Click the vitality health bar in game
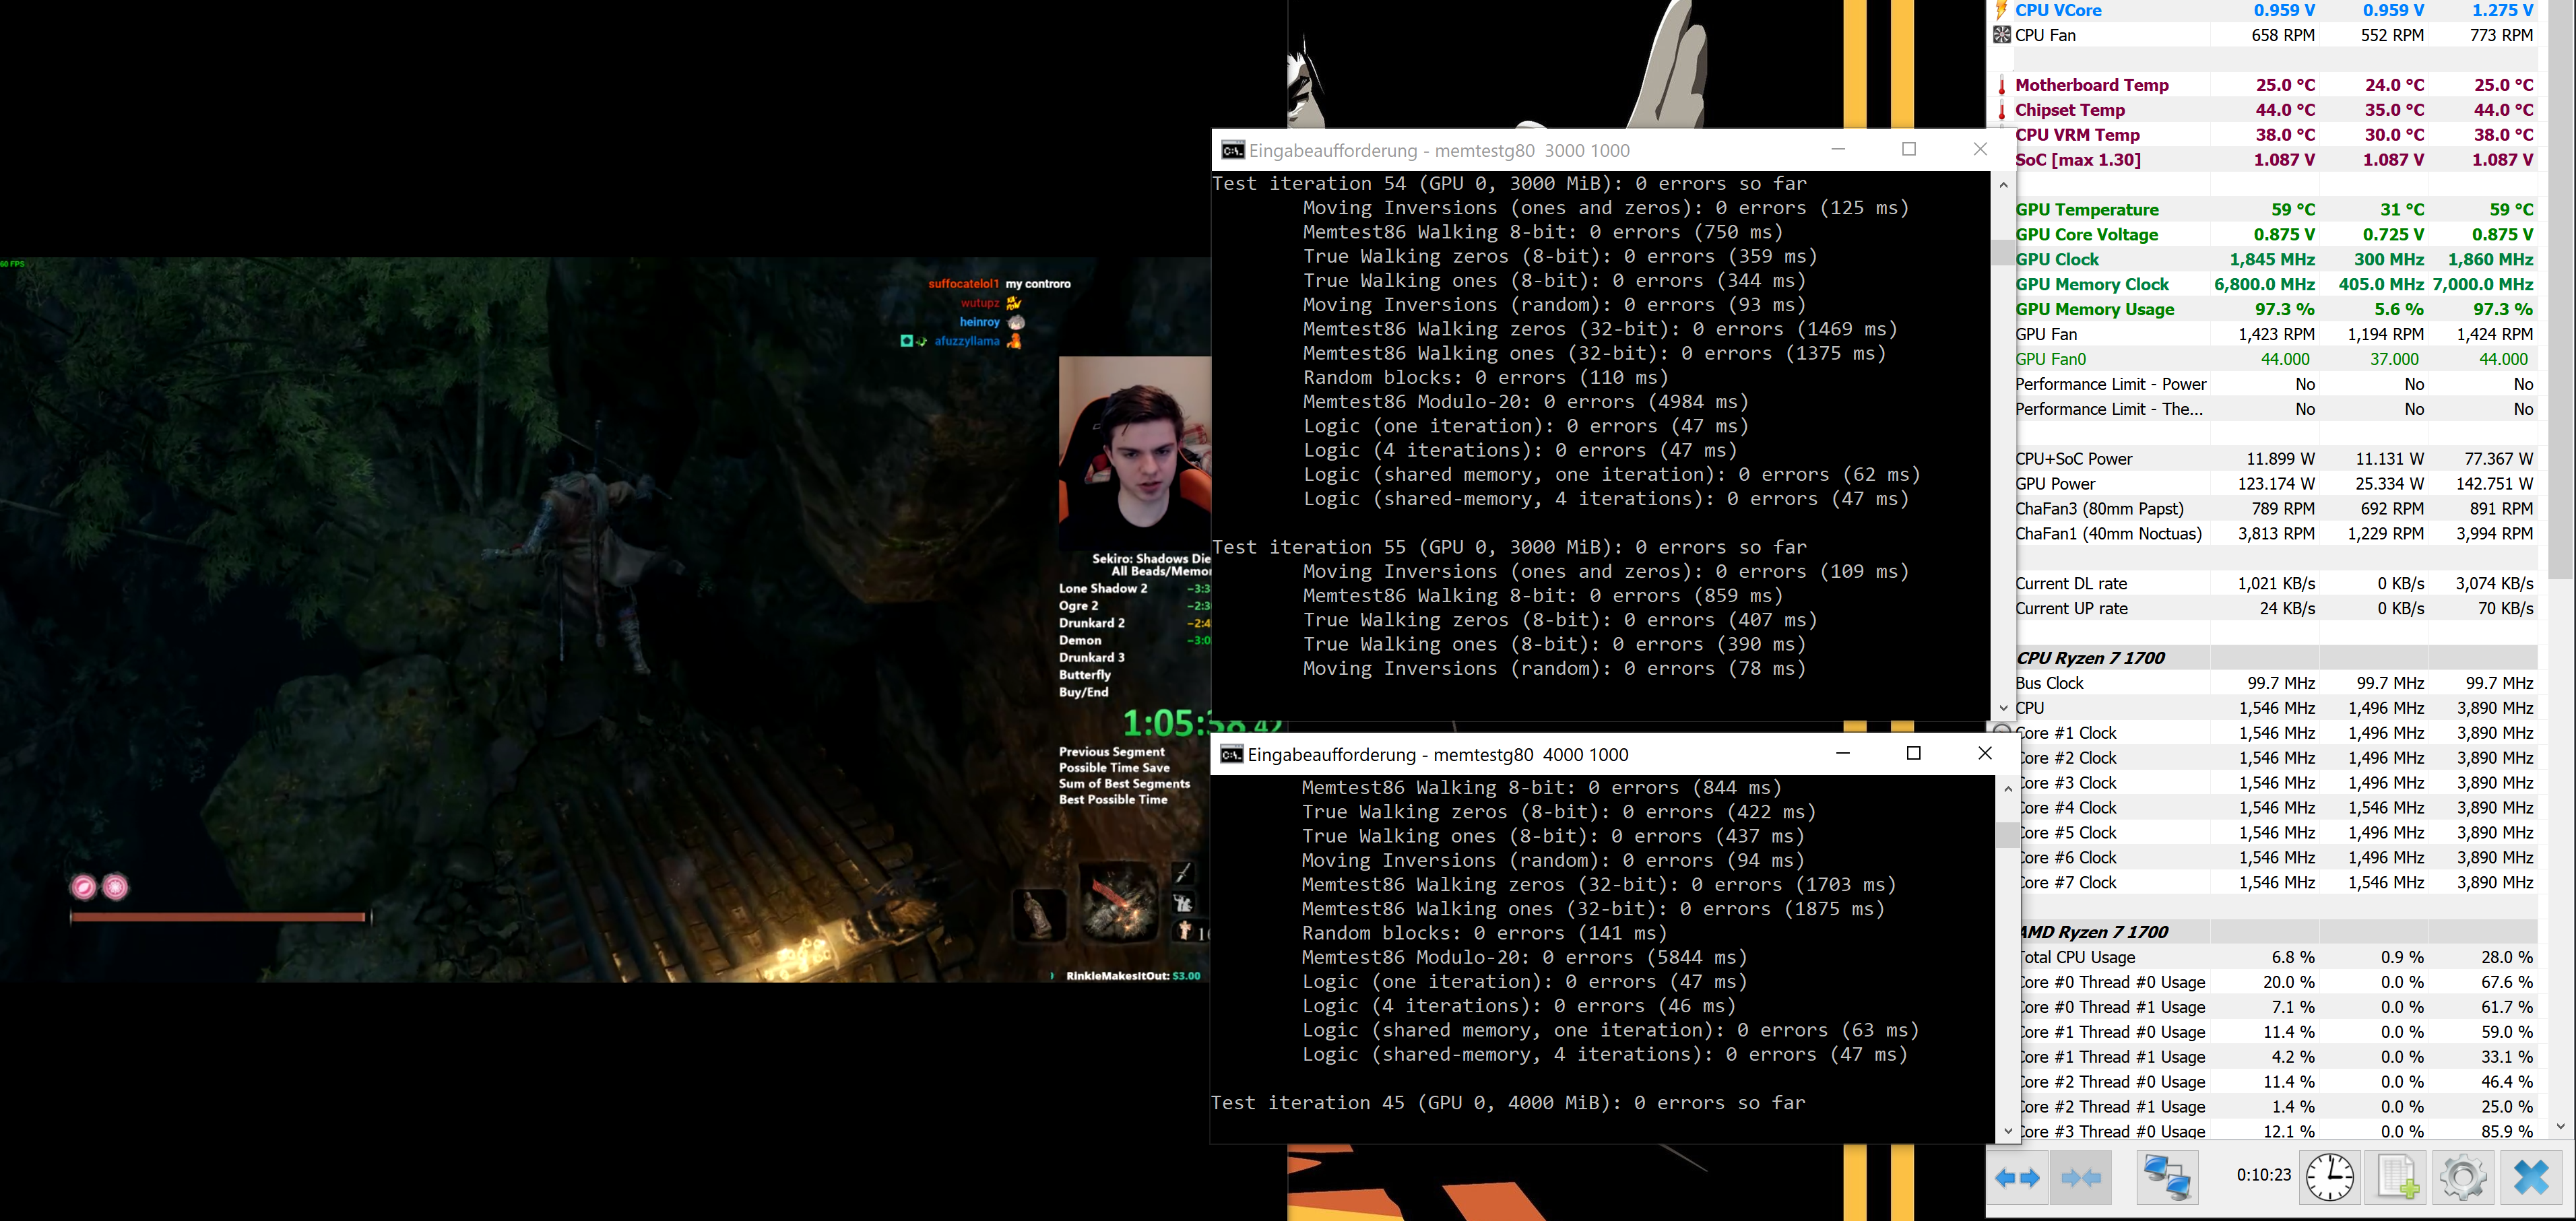The image size is (2576, 1221). coord(218,916)
